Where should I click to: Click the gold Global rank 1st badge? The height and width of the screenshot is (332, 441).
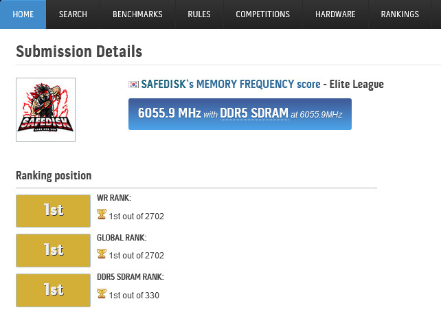(53, 250)
